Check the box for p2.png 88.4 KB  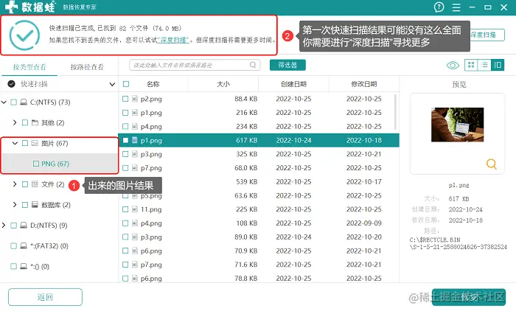(125, 99)
